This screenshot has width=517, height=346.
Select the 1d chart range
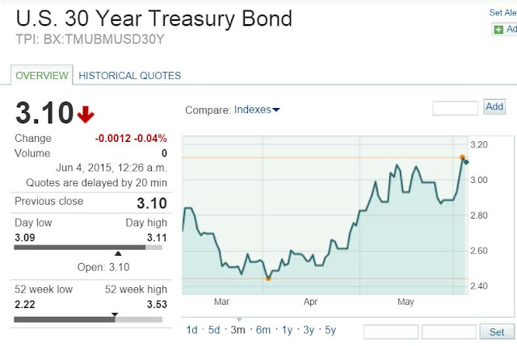click(192, 330)
